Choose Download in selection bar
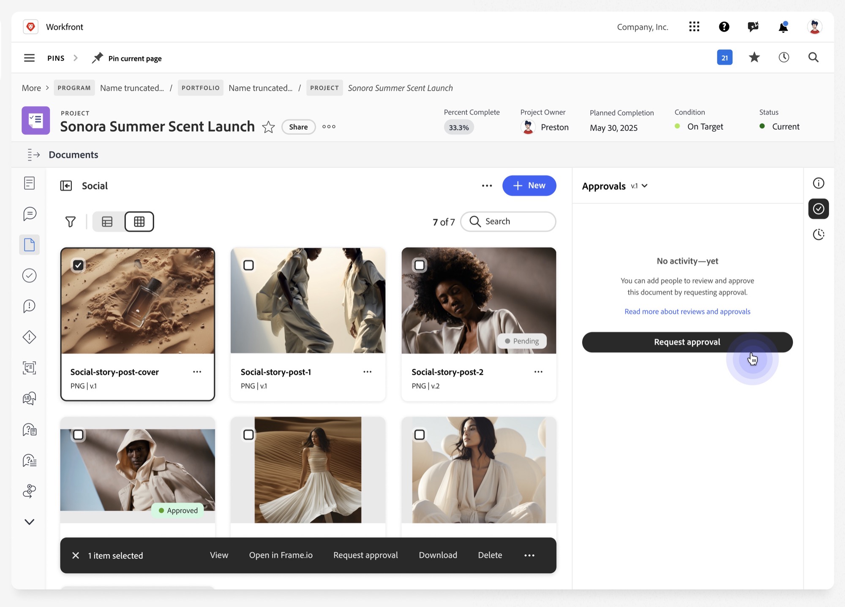The width and height of the screenshot is (845, 607). pyautogui.click(x=438, y=555)
